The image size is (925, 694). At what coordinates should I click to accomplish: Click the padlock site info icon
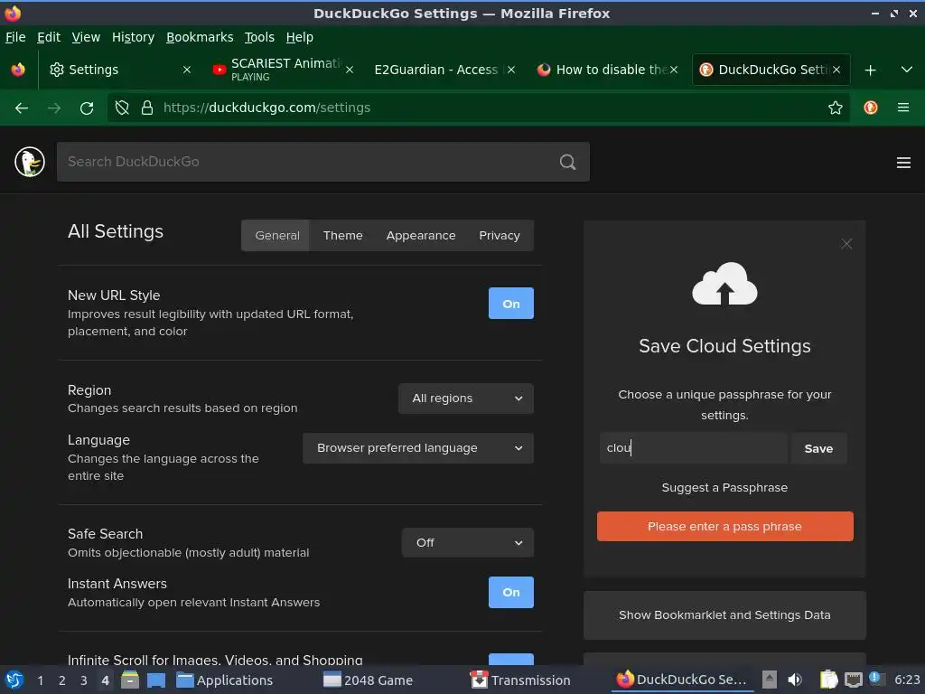147,108
